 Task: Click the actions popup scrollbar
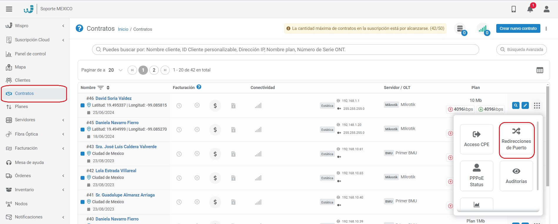coord(538,156)
